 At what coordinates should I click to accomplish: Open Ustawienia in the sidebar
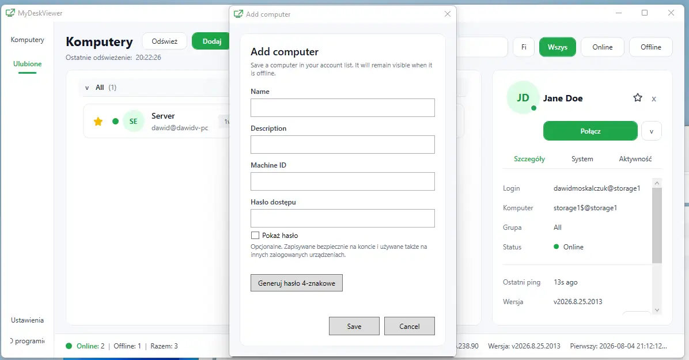click(x=27, y=320)
